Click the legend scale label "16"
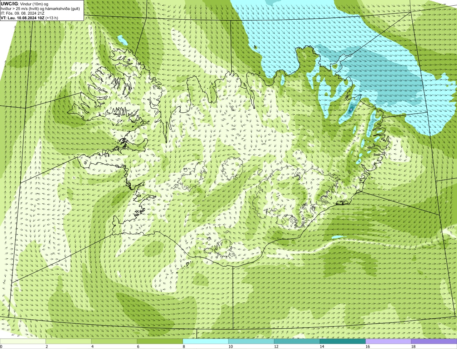The image size is (457, 349). click(368, 347)
